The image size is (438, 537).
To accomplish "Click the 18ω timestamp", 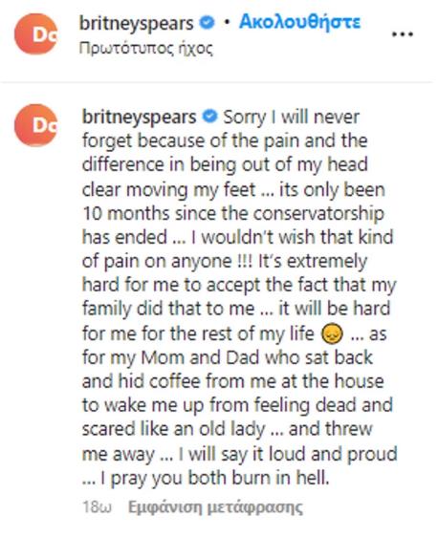I will click(98, 507).
